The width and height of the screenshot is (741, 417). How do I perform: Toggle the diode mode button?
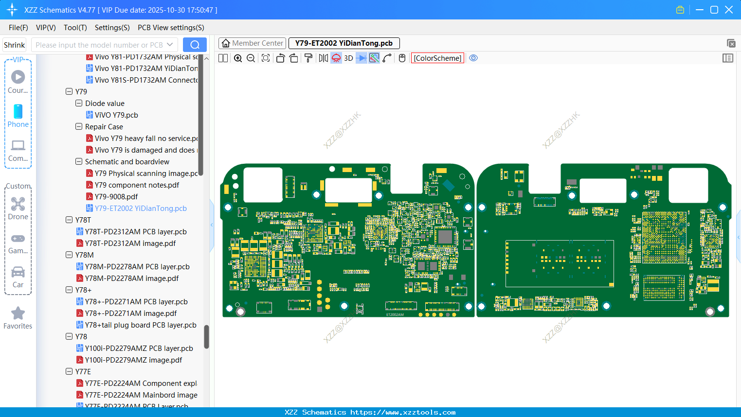(361, 58)
